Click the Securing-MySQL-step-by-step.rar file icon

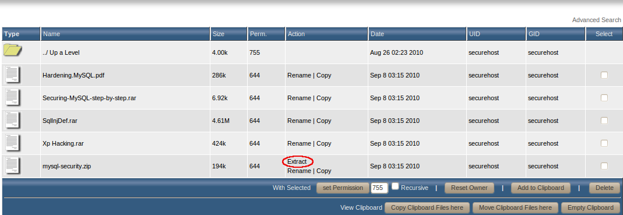(13, 98)
